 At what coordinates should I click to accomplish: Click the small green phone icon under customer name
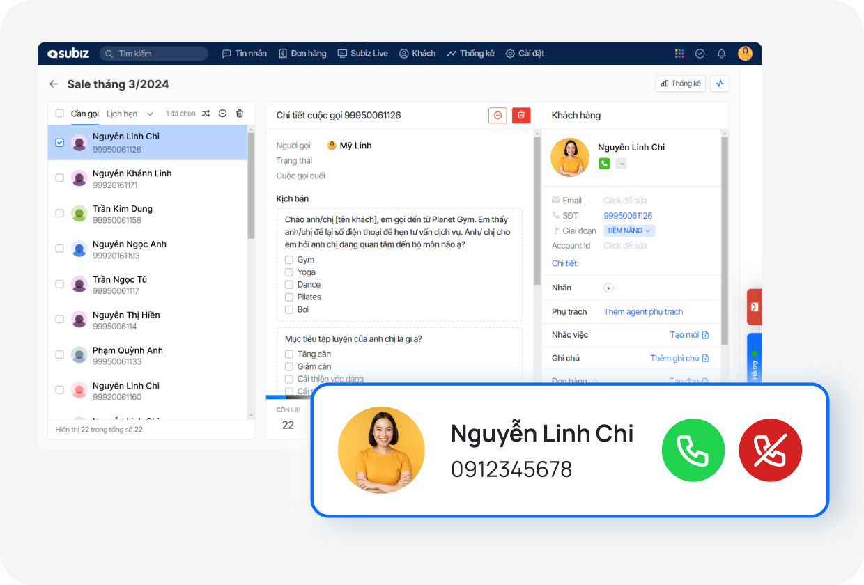click(x=604, y=164)
